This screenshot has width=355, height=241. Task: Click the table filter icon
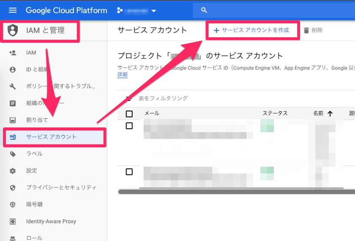[128, 98]
